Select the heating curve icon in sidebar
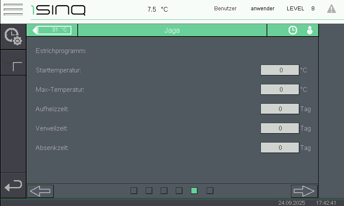Screen dimensions: 344x206 click(13, 63)
